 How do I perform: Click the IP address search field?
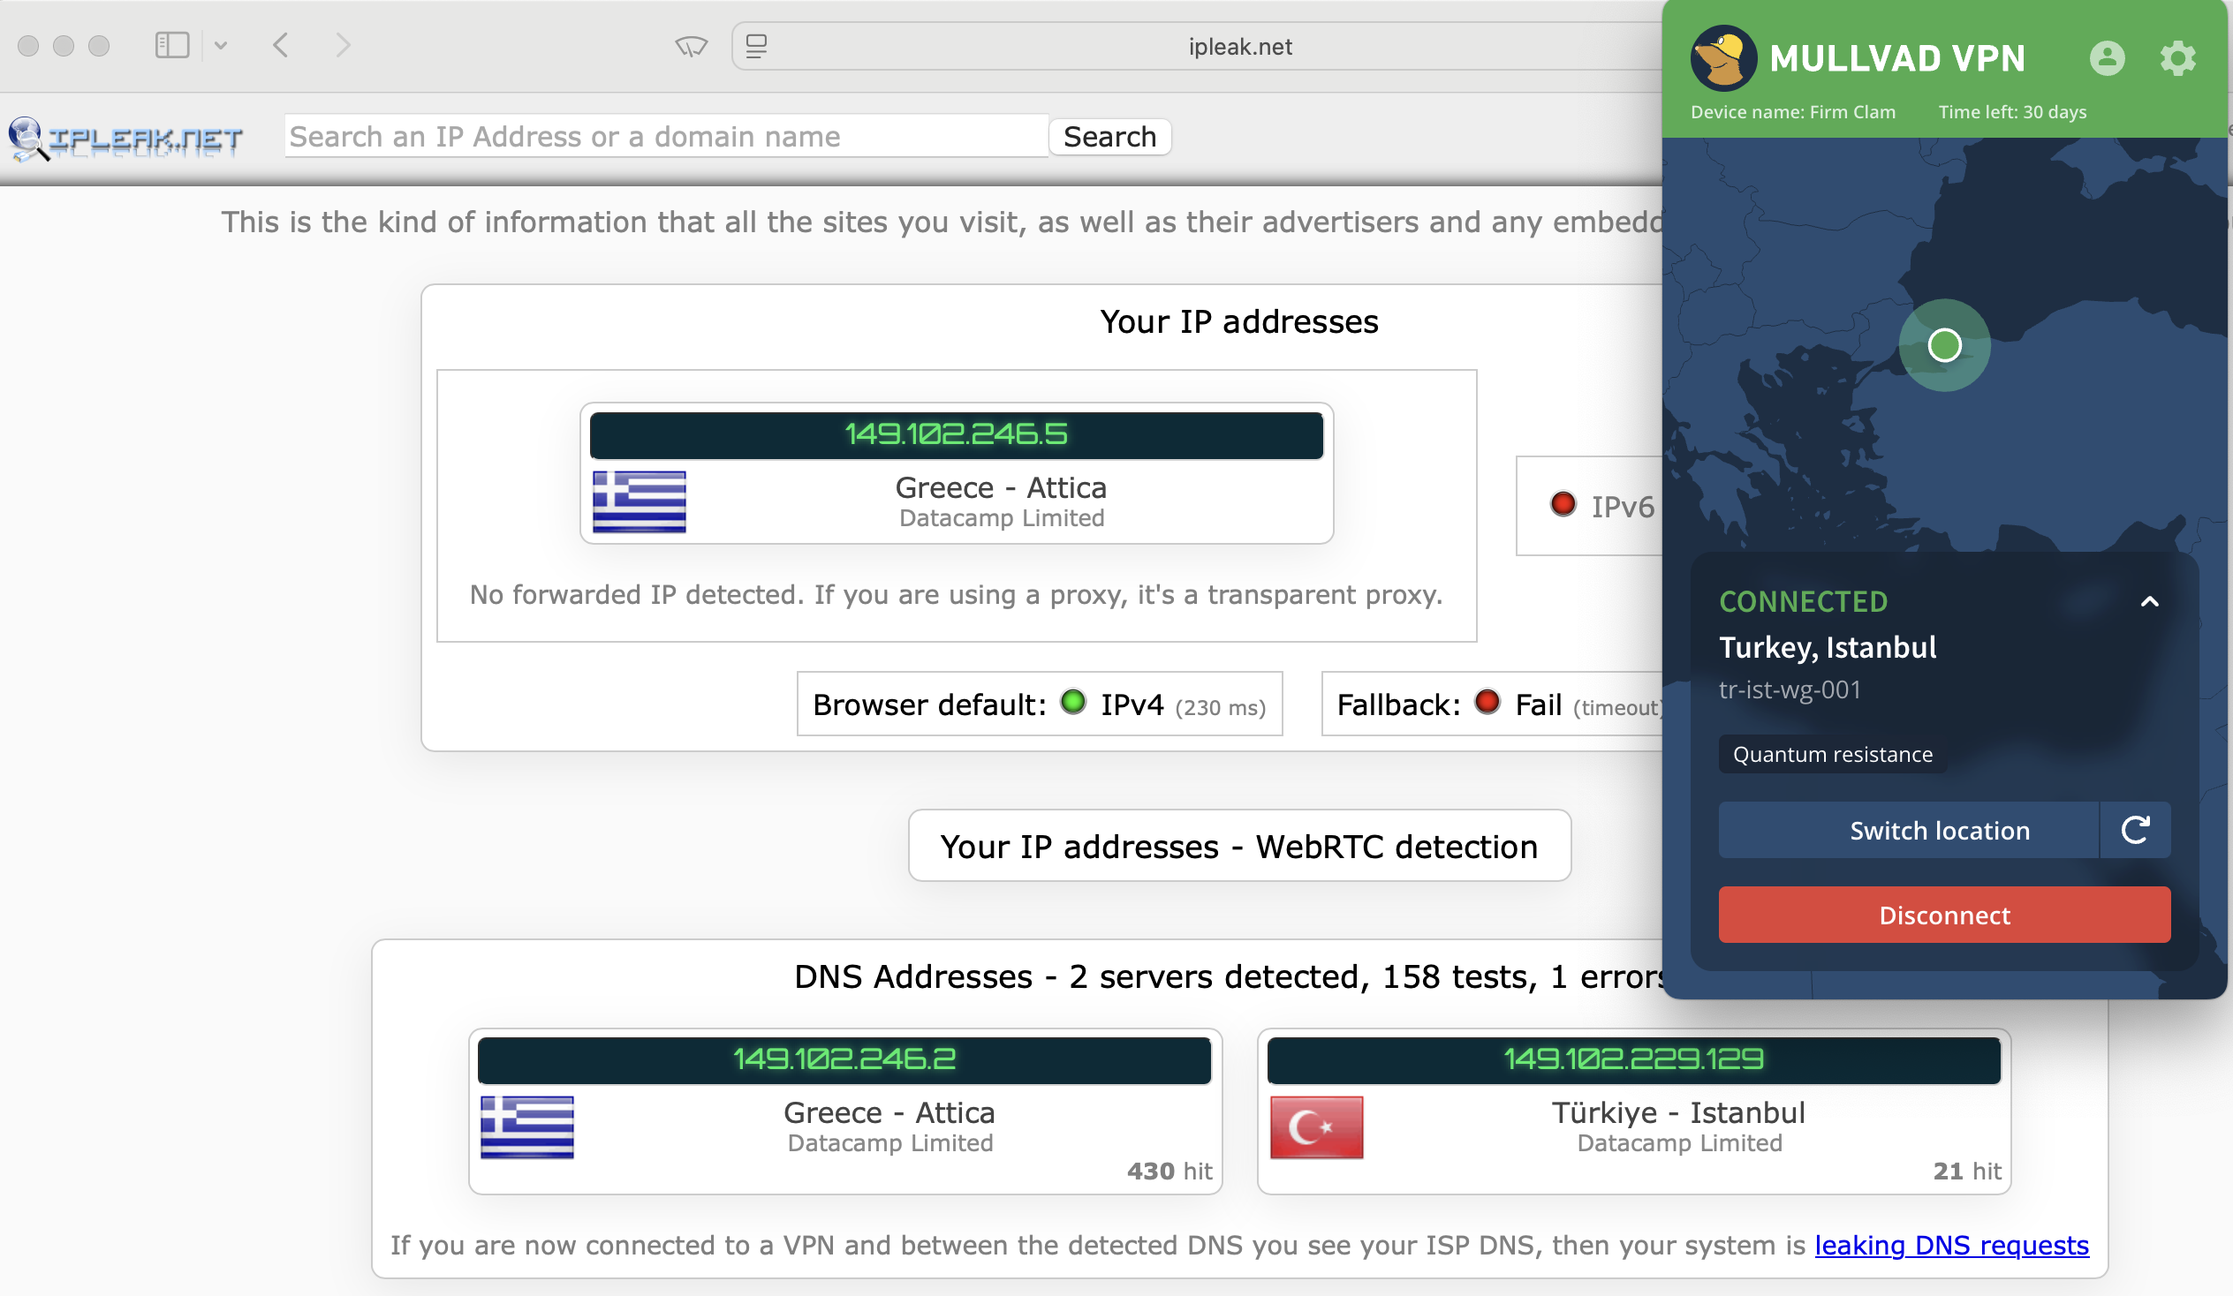click(666, 137)
